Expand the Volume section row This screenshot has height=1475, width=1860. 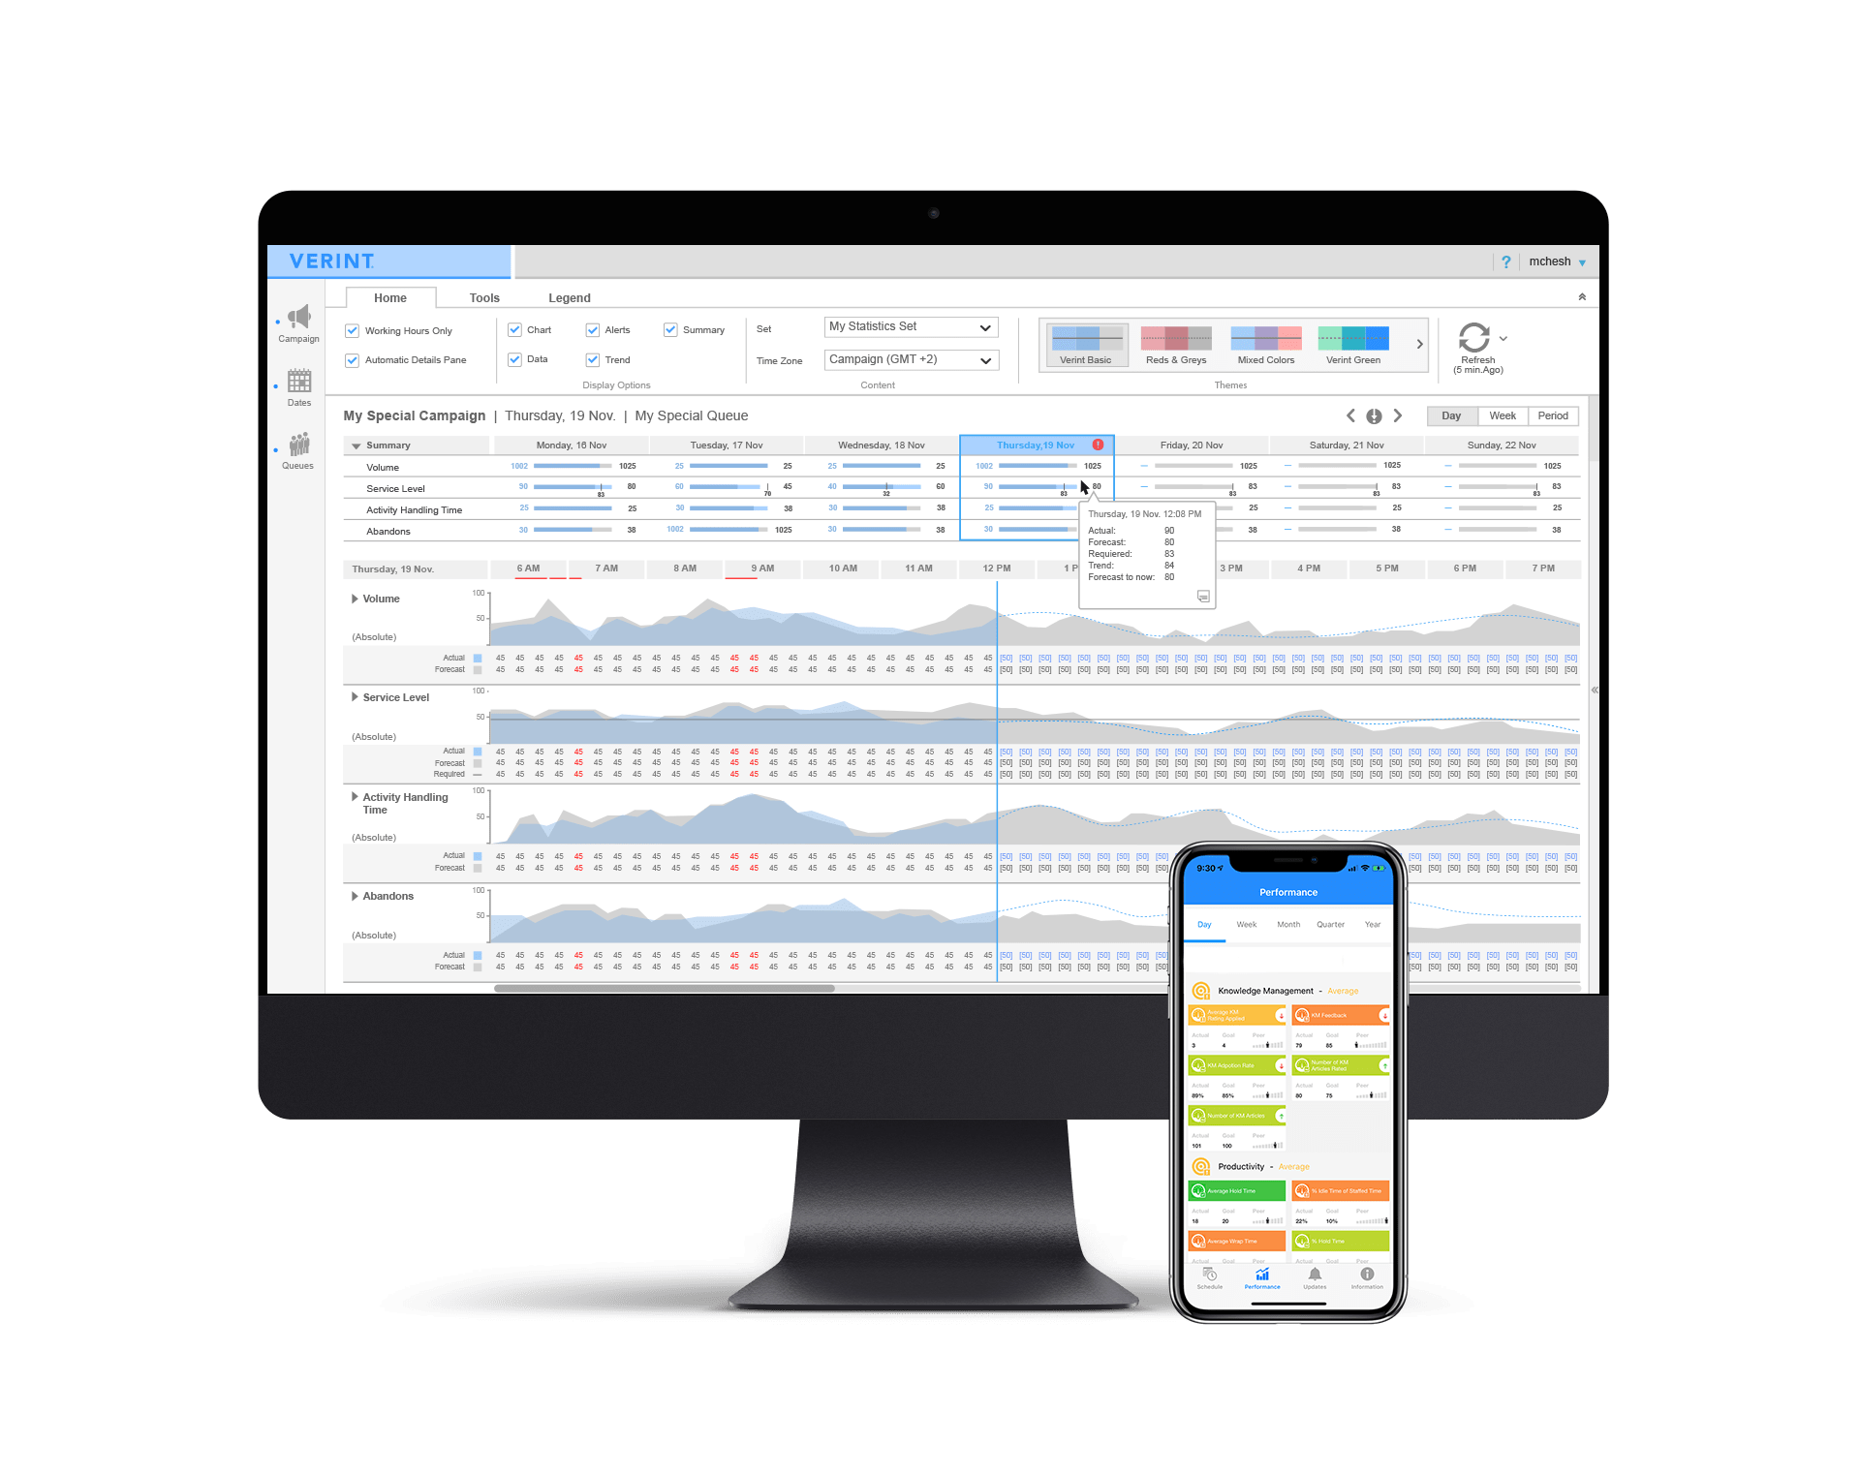tap(354, 599)
